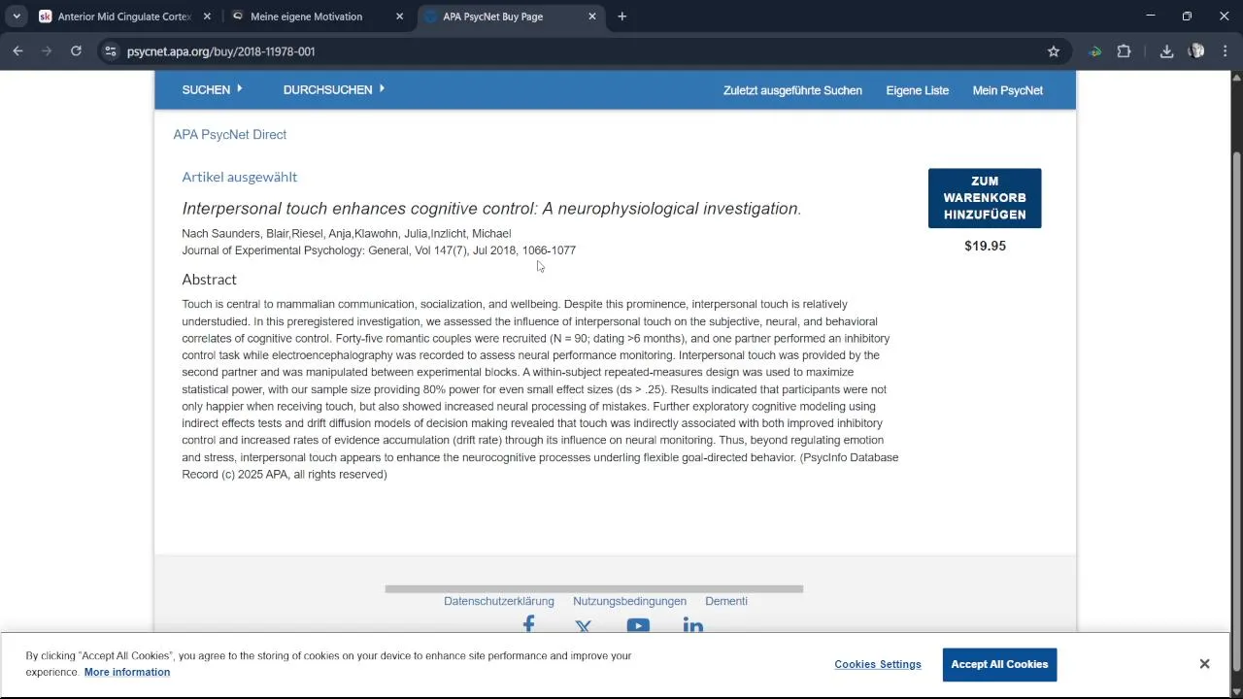
Task: Open the site information icon in address bar
Action: 111,51
